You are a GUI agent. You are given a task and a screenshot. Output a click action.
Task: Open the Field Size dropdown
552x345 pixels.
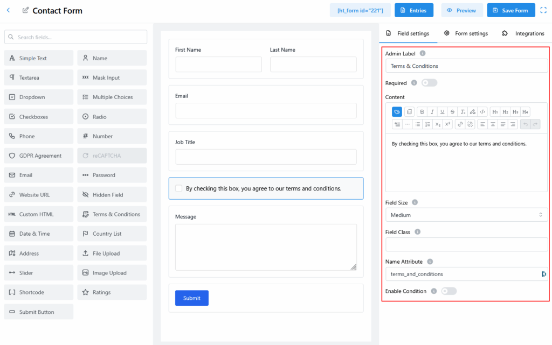click(x=466, y=215)
